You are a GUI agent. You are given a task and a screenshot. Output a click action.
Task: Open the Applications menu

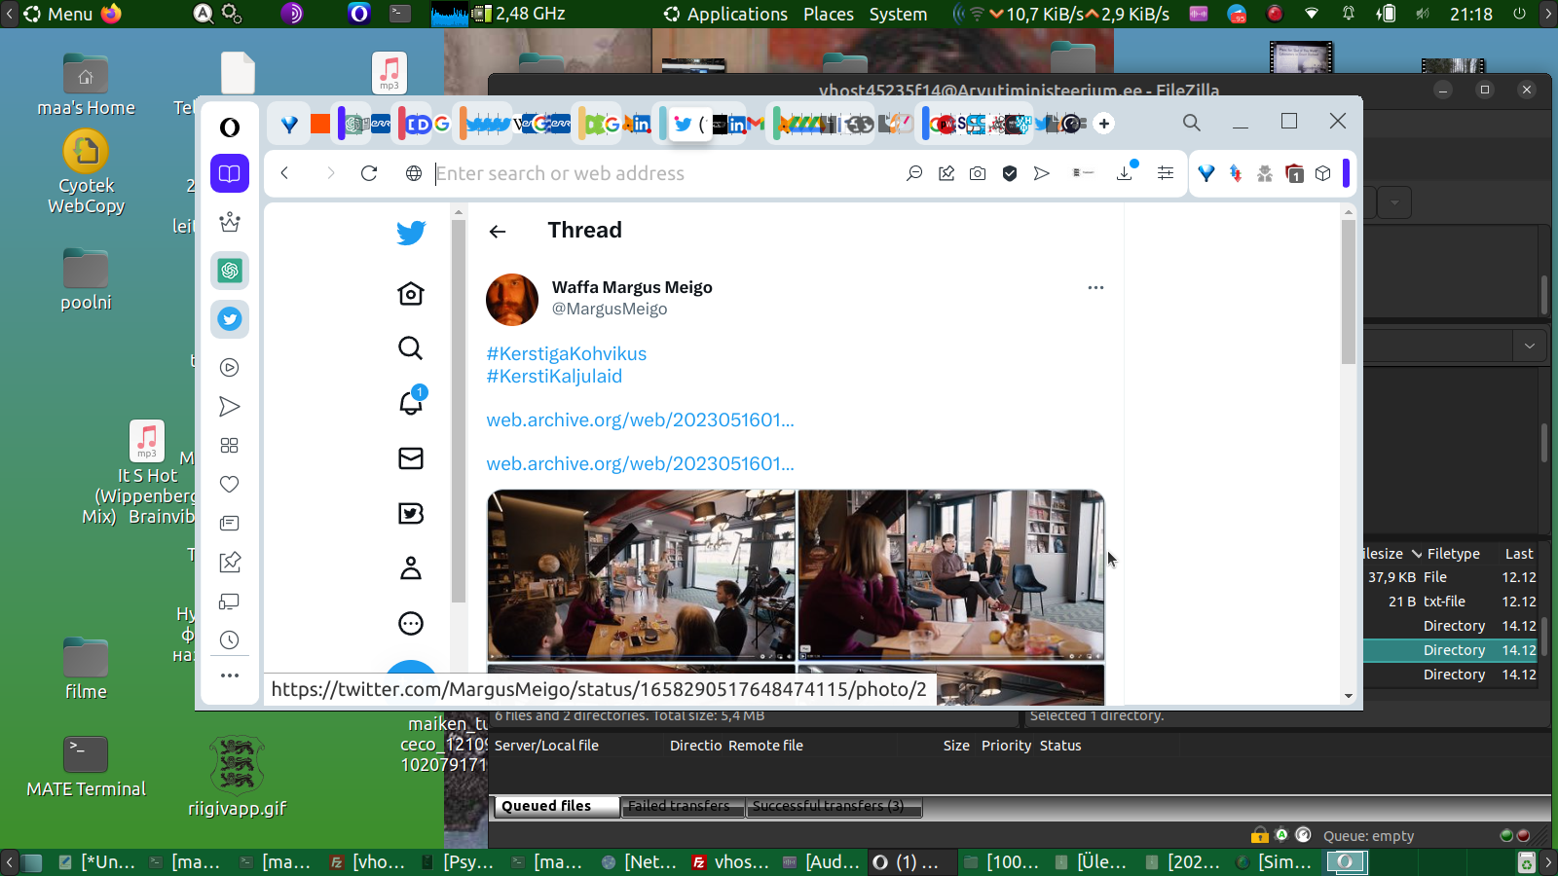pyautogui.click(x=725, y=14)
